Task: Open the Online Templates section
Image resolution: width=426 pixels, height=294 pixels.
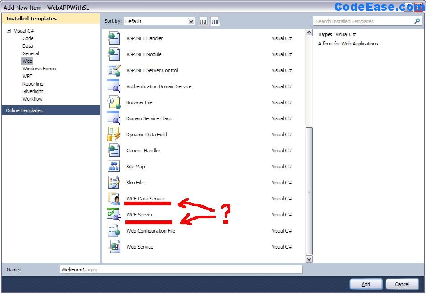Action: tap(25, 110)
